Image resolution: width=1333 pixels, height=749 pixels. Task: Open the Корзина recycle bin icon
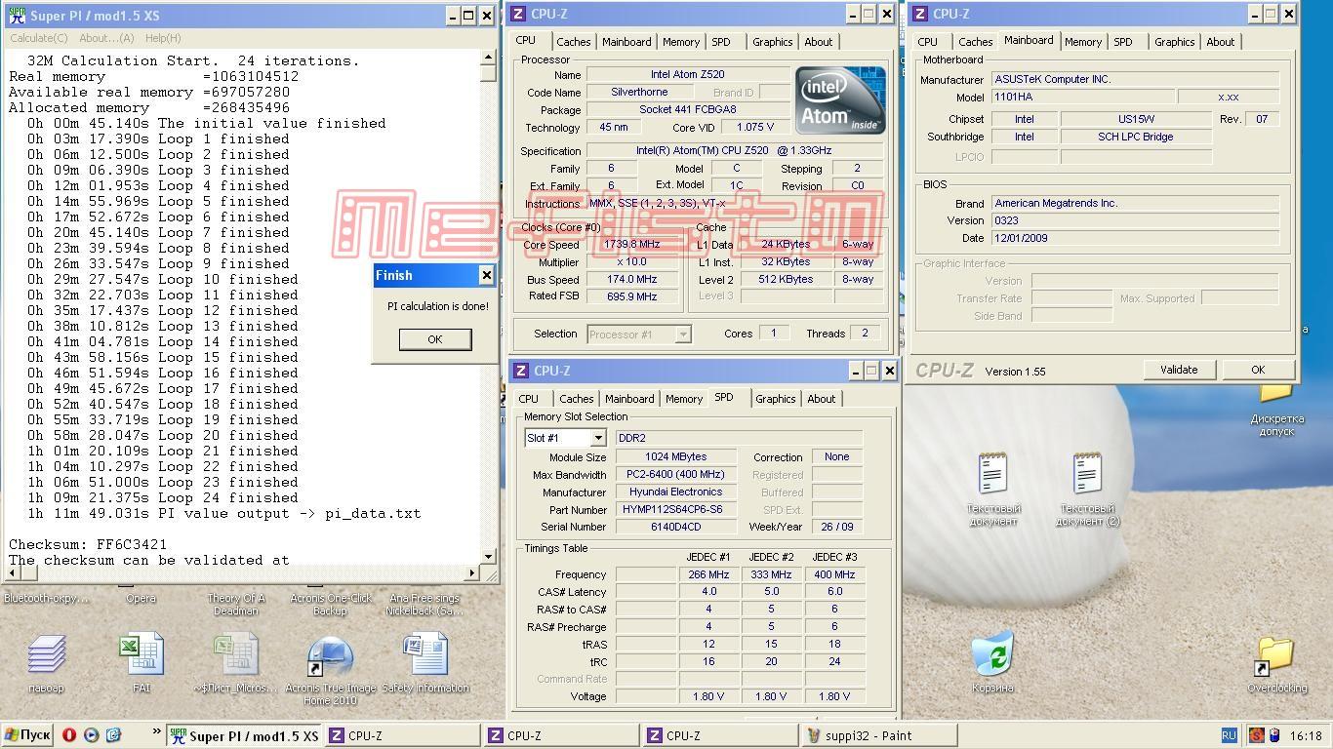click(992, 654)
